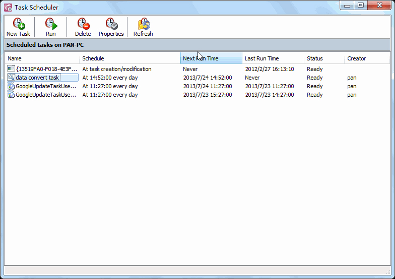Click the icon of the {13519FA0-F018 task

(x=11, y=69)
